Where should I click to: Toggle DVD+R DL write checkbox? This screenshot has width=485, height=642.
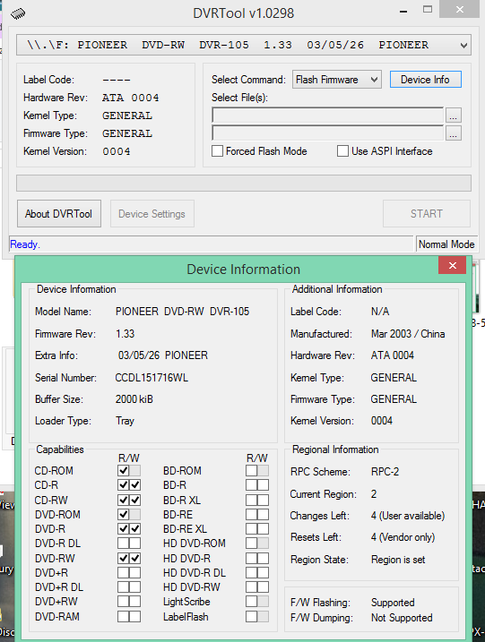[134, 587]
